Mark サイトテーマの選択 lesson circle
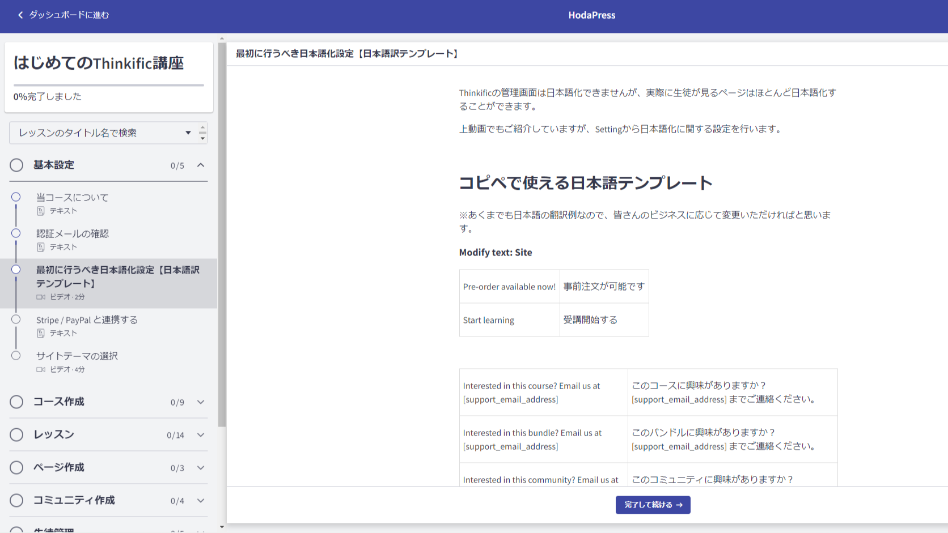The image size is (948, 533). (x=16, y=356)
